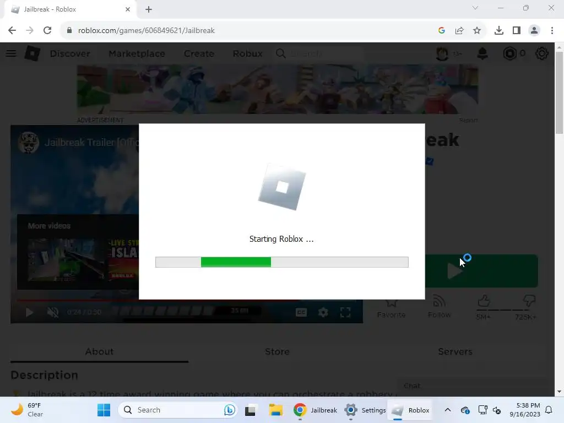Play the Jailbreak trailer video
The width and height of the screenshot is (564, 423).
(30, 312)
